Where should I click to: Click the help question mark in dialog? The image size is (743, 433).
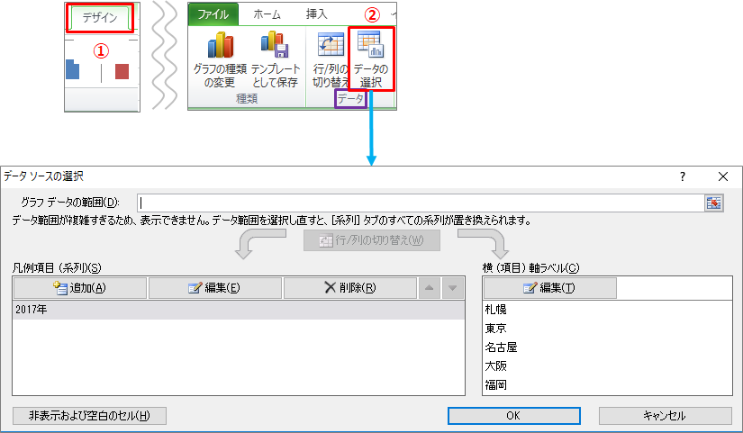(682, 176)
